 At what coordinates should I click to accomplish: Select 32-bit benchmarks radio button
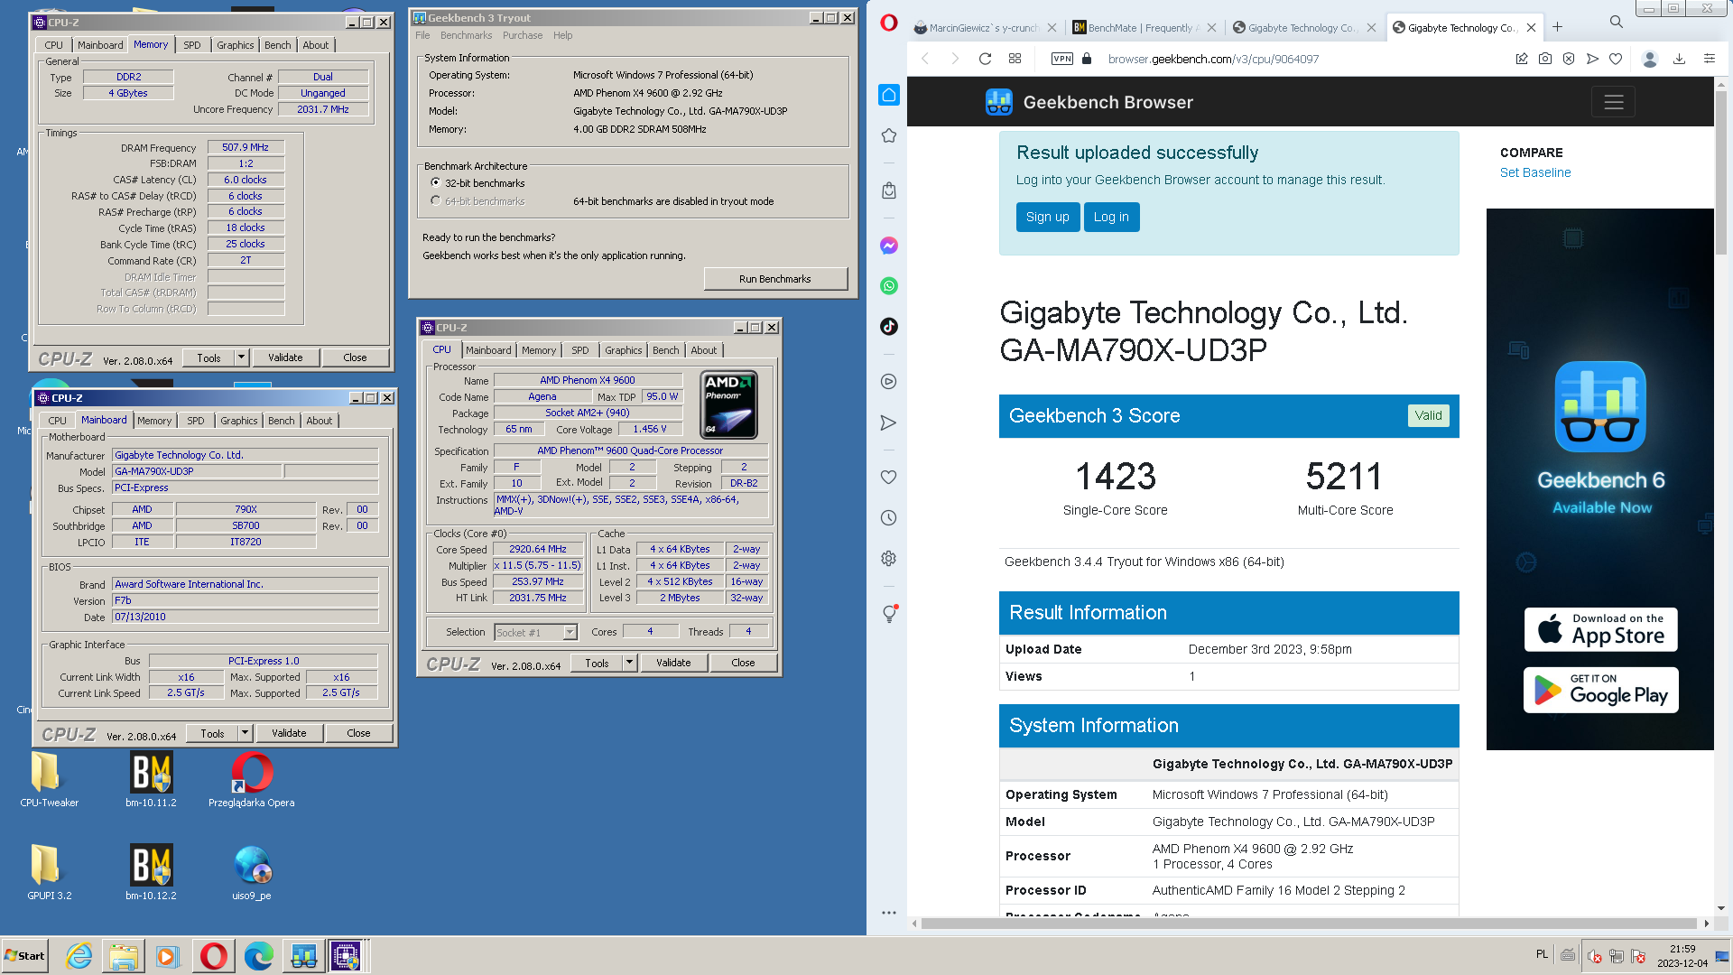tap(436, 182)
